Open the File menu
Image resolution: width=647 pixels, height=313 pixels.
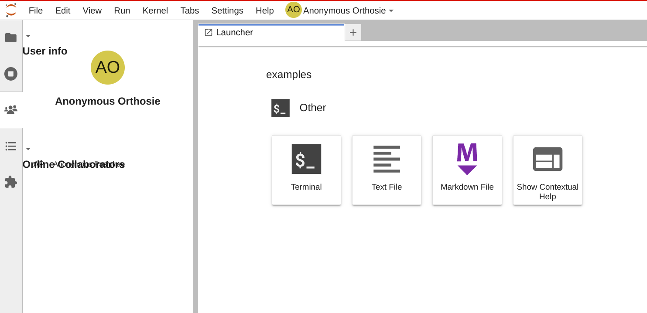click(36, 10)
